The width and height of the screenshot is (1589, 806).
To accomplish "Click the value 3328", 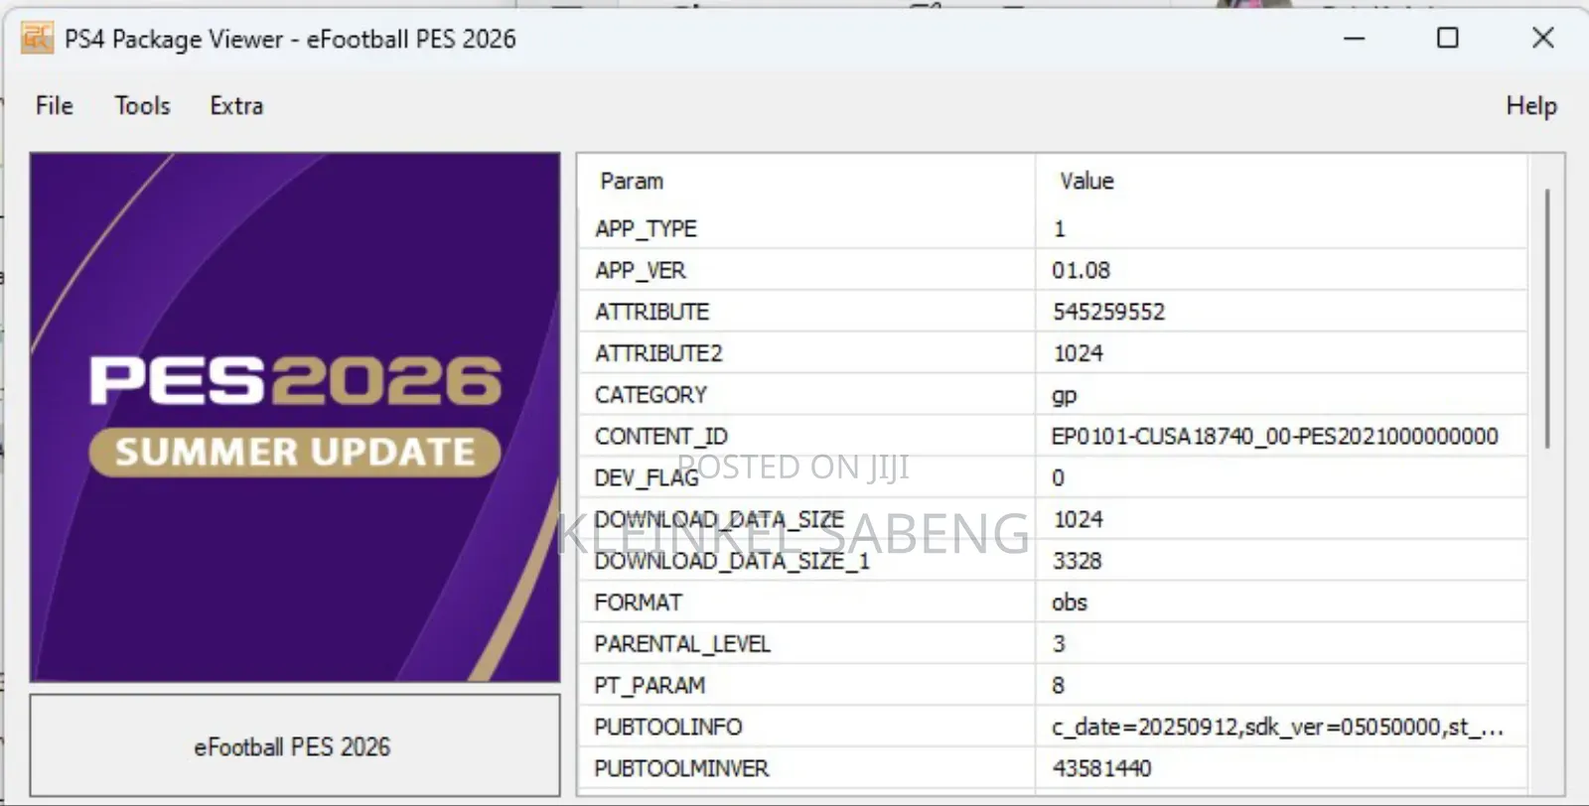I will 1078,561.
